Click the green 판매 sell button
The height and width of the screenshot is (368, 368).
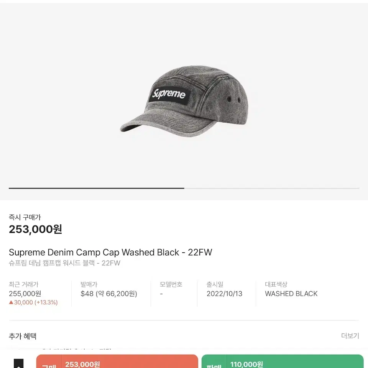tap(283, 361)
